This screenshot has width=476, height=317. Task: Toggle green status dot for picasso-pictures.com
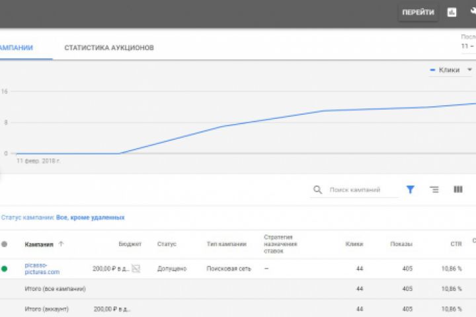point(5,269)
